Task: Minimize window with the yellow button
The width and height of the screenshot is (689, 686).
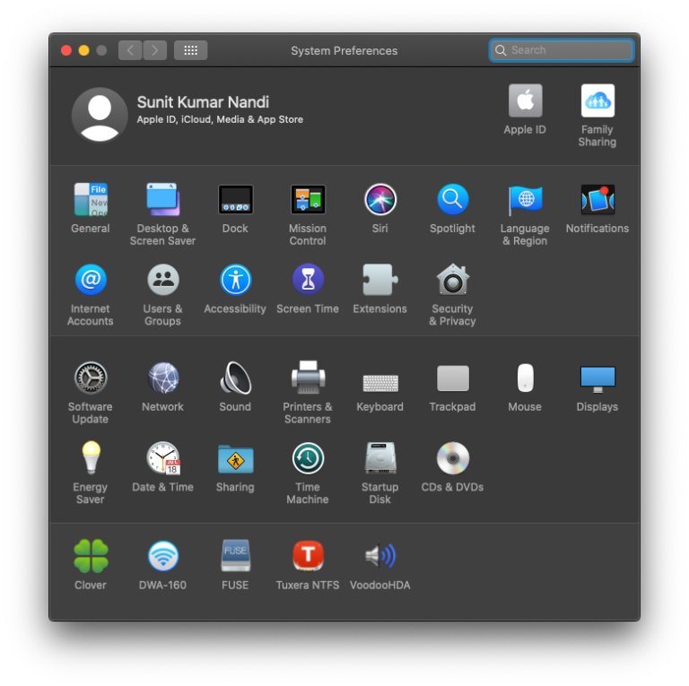Action: coord(84,50)
